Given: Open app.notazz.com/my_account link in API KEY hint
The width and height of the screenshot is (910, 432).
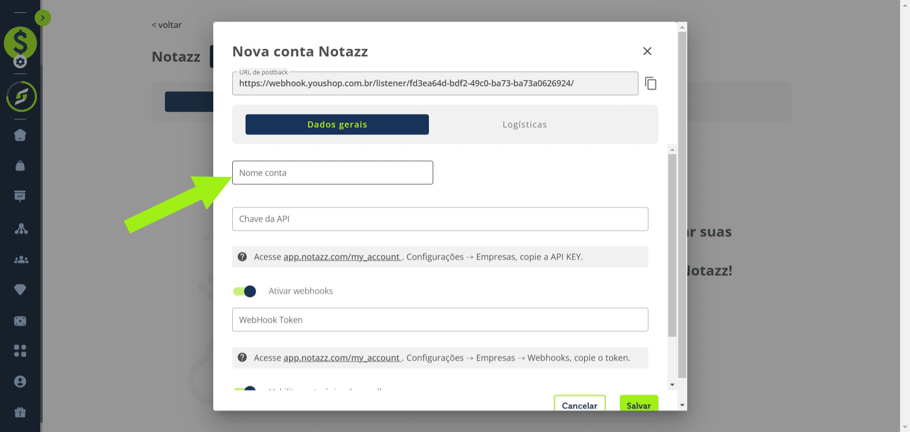Looking at the screenshot, I should 342,257.
